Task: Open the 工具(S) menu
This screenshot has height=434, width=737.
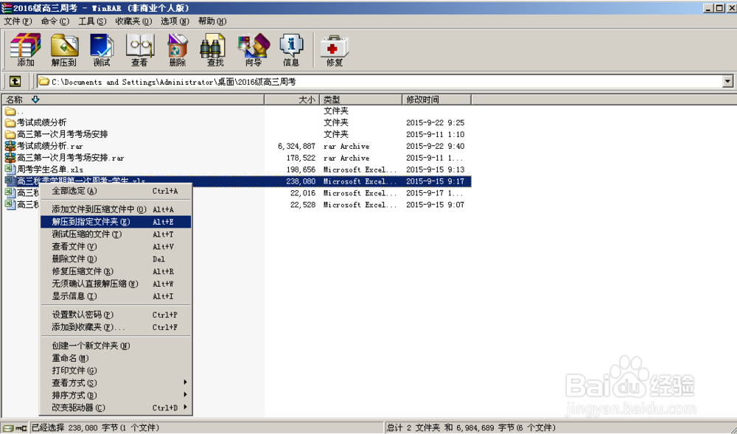Action: pos(92,21)
